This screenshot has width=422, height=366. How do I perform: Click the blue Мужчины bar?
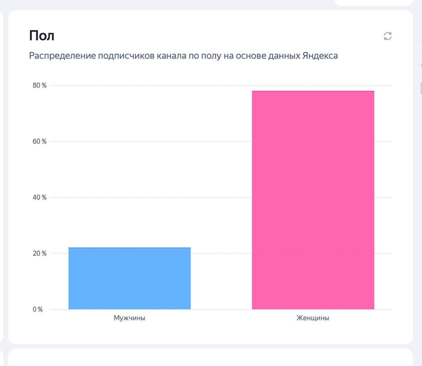coord(130,278)
